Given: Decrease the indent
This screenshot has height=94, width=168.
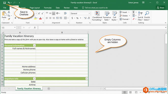Looking at the screenshot, I should (x=57, y=18).
